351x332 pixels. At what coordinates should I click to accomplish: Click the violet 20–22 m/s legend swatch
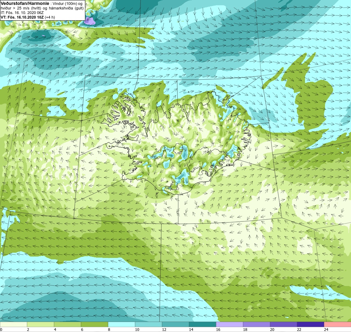click(283, 324)
